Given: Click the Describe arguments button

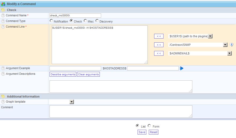Looking at the screenshot, I should 63,74.
